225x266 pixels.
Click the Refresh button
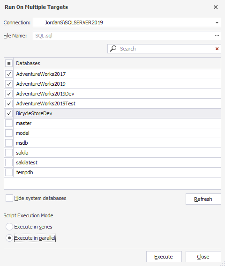(203, 199)
